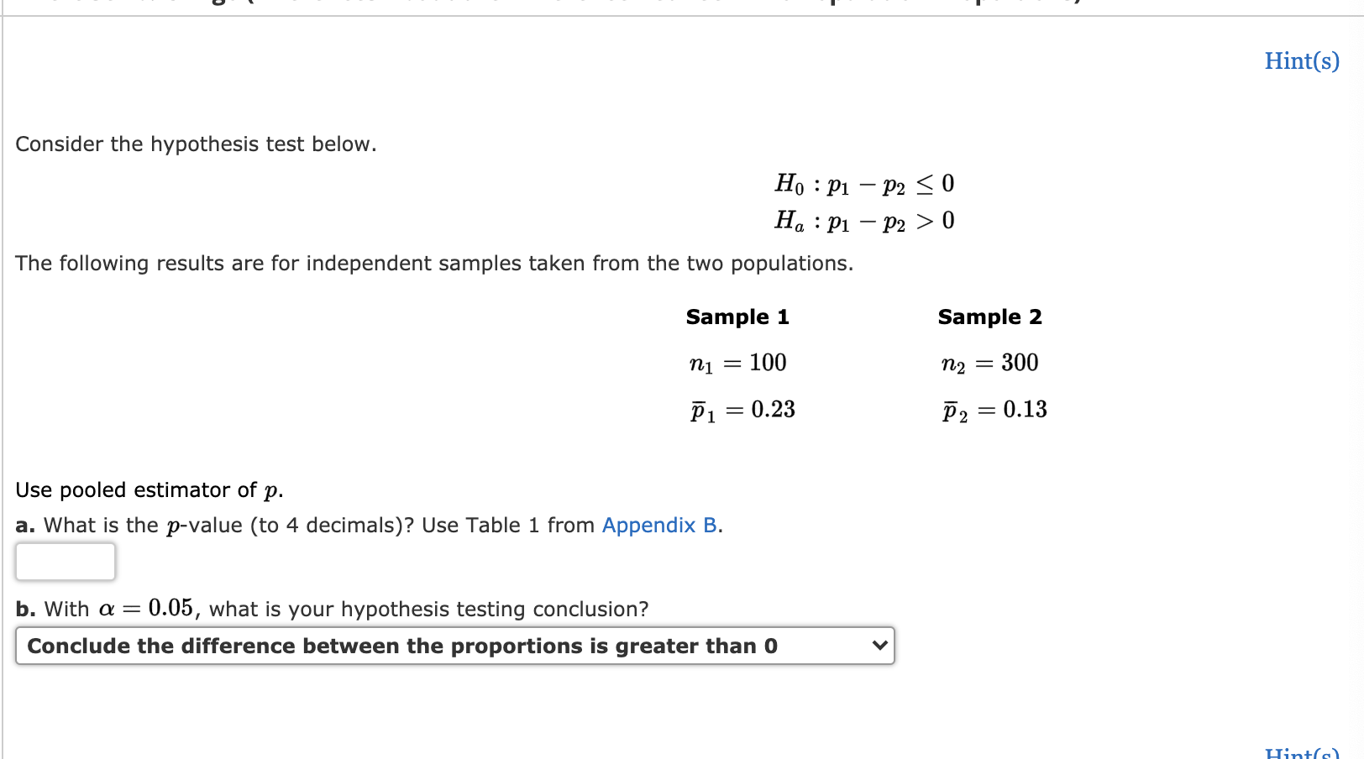Click the p2 = 0.13 statistic
Image resolution: width=1364 pixels, height=759 pixels.
pyautogui.click(x=994, y=410)
